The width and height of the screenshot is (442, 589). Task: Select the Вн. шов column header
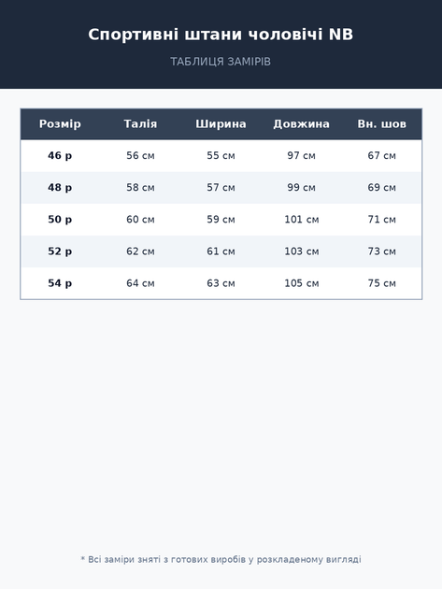[x=382, y=124]
